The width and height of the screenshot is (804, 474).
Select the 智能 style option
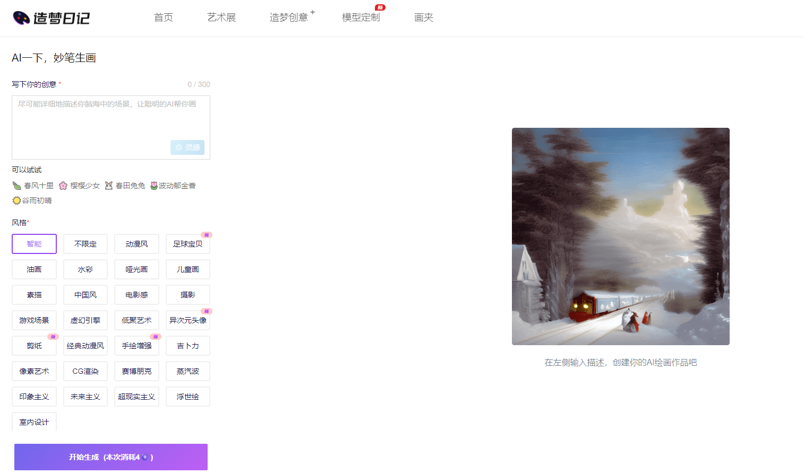click(34, 244)
